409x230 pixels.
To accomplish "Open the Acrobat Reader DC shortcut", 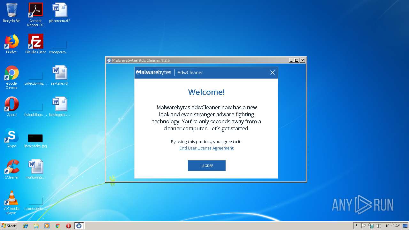I will coord(35,15).
